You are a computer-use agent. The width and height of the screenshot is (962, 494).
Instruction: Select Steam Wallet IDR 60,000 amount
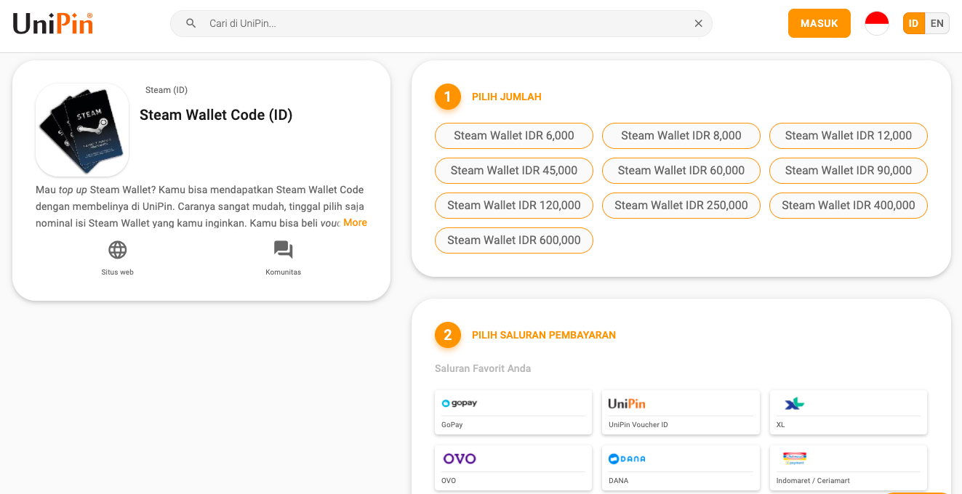(x=681, y=171)
